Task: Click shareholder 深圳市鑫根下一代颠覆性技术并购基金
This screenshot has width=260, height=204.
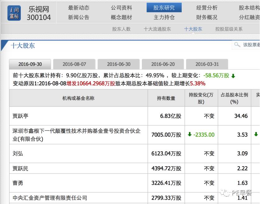Action: point(76,135)
